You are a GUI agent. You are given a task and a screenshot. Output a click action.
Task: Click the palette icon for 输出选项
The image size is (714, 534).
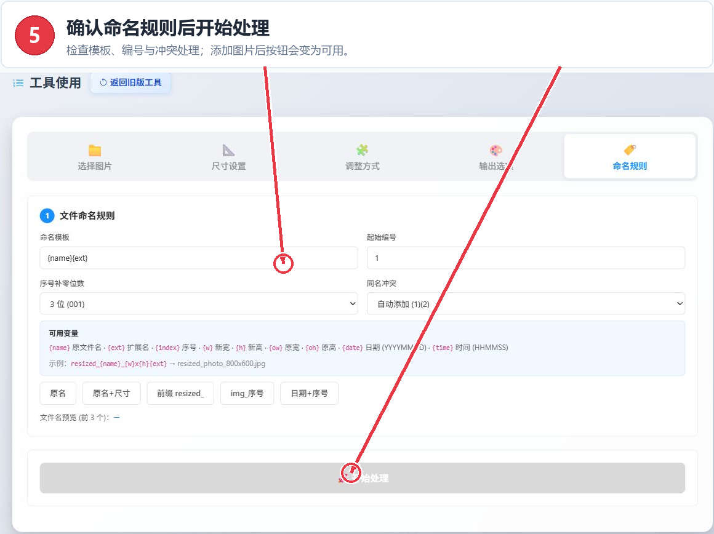tap(496, 150)
